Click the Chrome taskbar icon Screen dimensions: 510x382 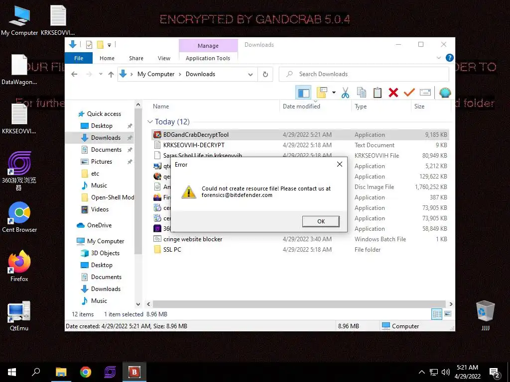[86, 372]
